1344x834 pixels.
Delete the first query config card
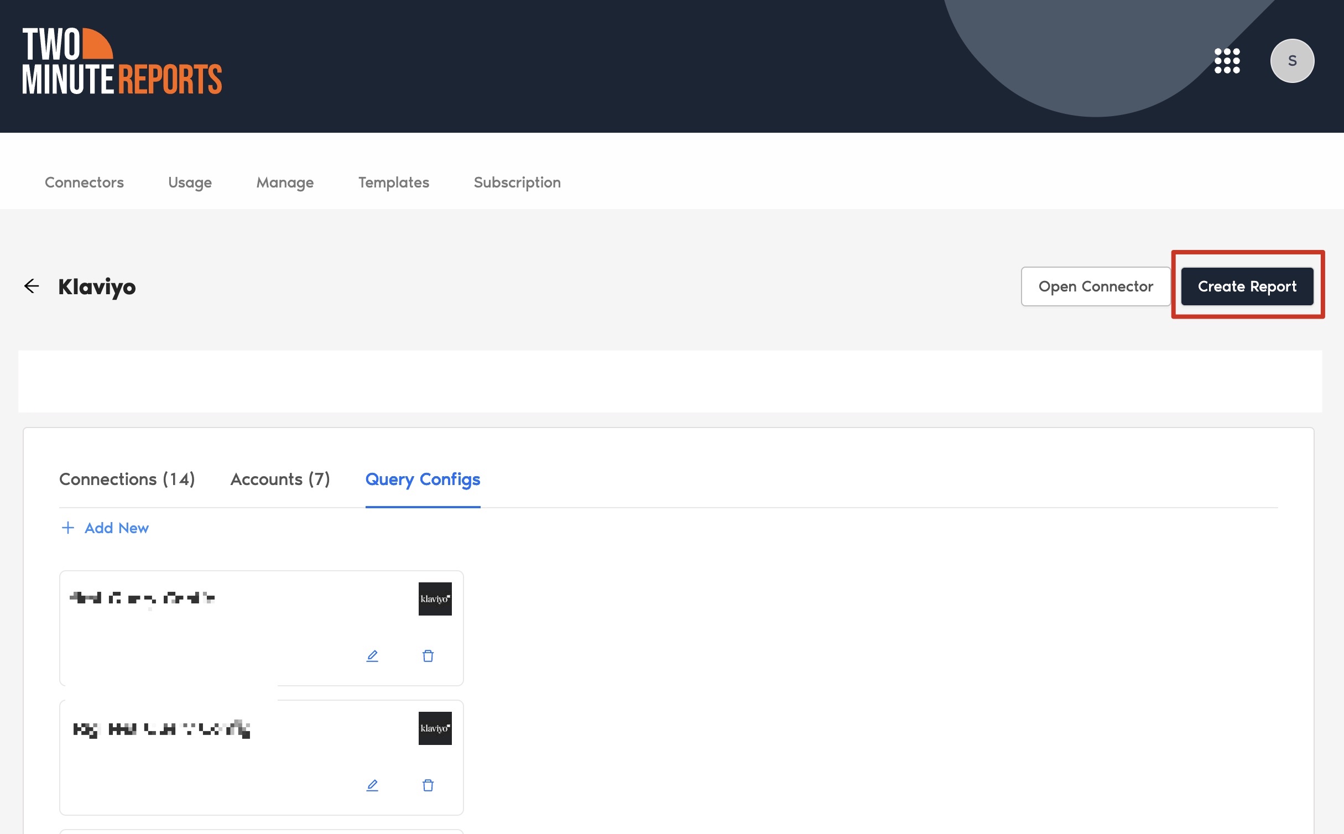pyautogui.click(x=428, y=656)
